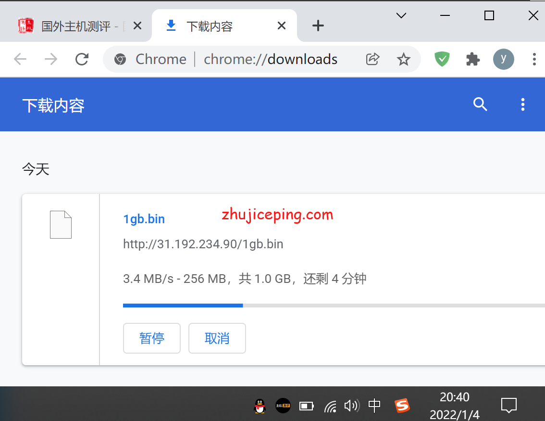Click the forward navigation arrow
The height and width of the screenshot is (421, 545).
click(x=50, y=59)
